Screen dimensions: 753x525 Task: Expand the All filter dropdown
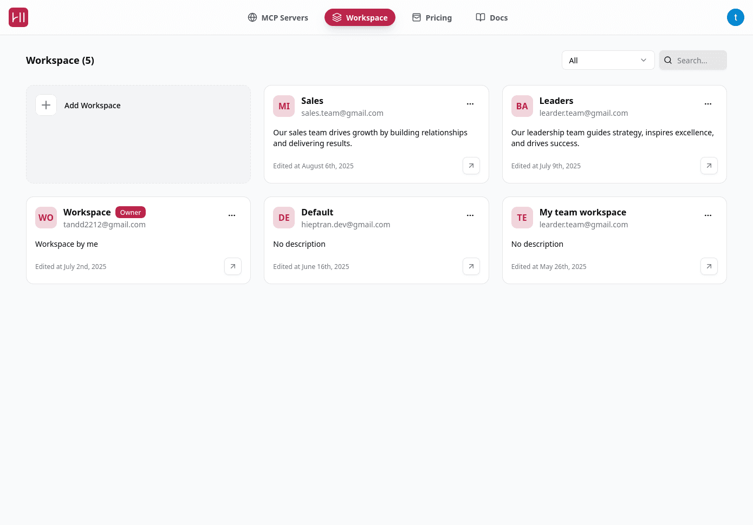tap(608, 60)
